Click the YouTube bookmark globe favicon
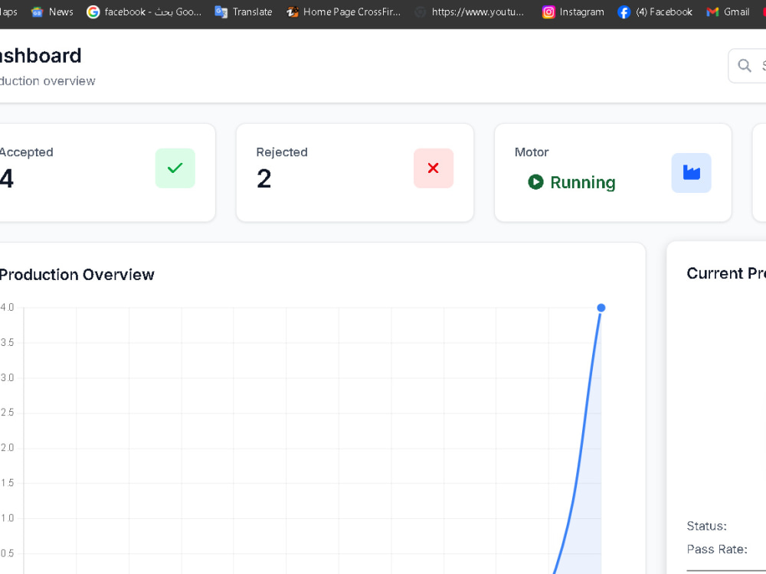Viewport: 766px width, 574px height. (x=420, y=11)
